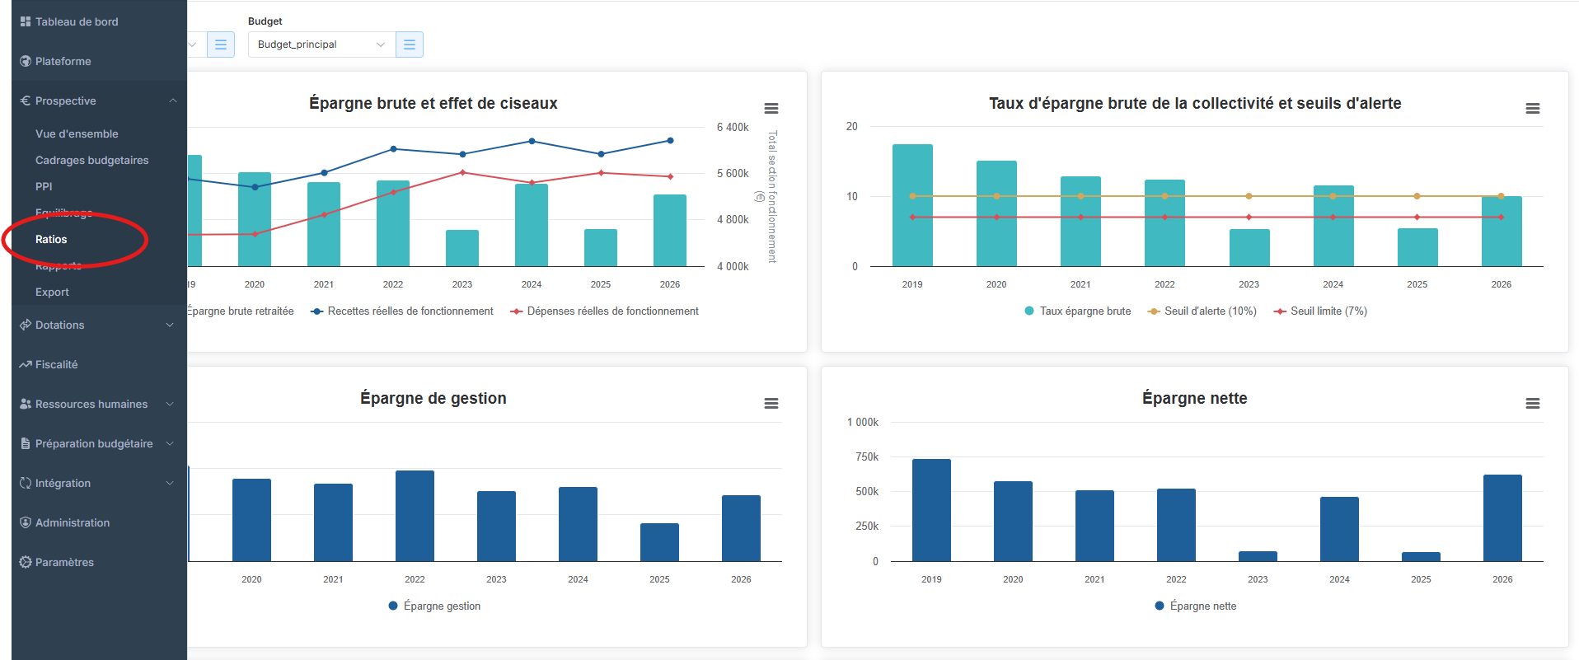This screenshot has width=1579, height=660.
Task: Open the Budget_principal dropdown
Action: [321, 44]
